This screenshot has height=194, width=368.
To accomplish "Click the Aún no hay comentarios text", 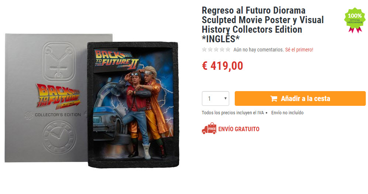I will click(x=258, y=50).
